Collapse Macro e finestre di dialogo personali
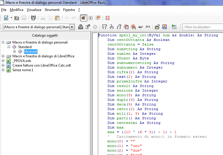223x155 pixels. [x=3, y=42]
